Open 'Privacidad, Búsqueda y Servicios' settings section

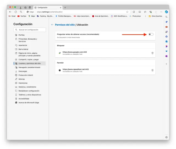pyautogui.click(x=29, y=40)
